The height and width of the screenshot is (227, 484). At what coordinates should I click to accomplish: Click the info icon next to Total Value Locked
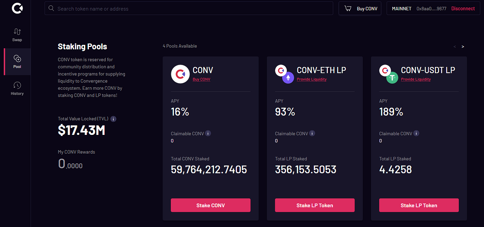113,119
